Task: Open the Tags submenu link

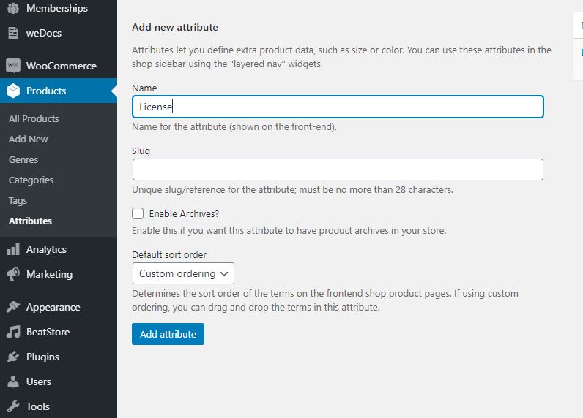Action: point(18,200)
